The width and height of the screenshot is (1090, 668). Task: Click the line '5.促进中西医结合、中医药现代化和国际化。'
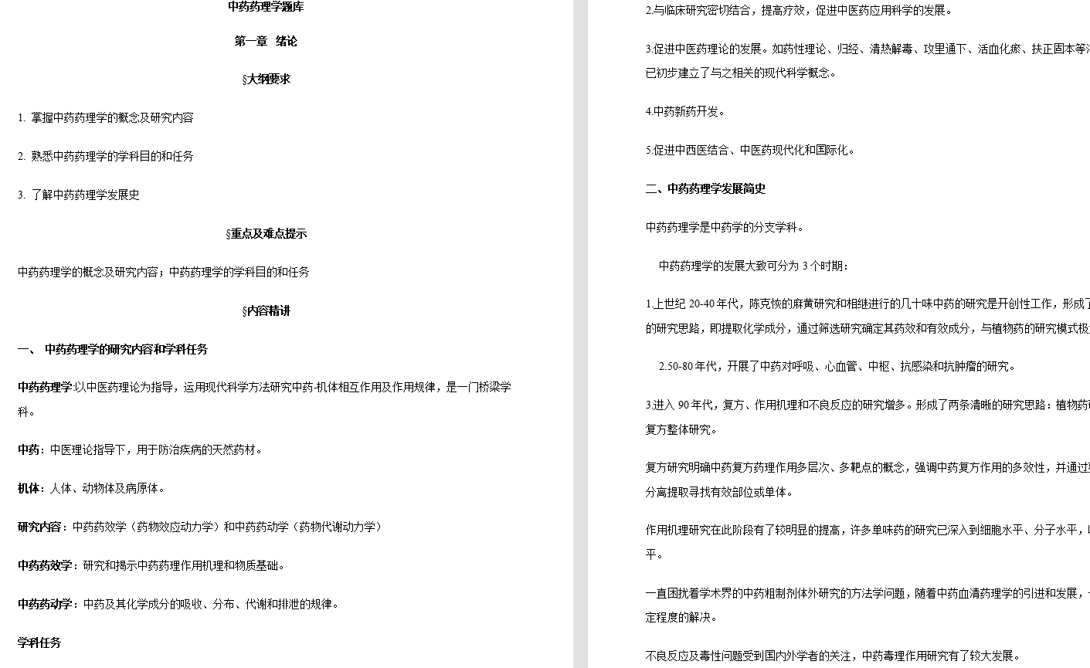[x=751, y=151]
